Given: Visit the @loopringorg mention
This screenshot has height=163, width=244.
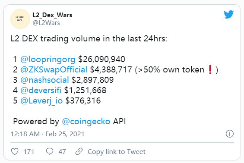Looking at the screenshot, I should pyautogui.click(x=48, y=60).
